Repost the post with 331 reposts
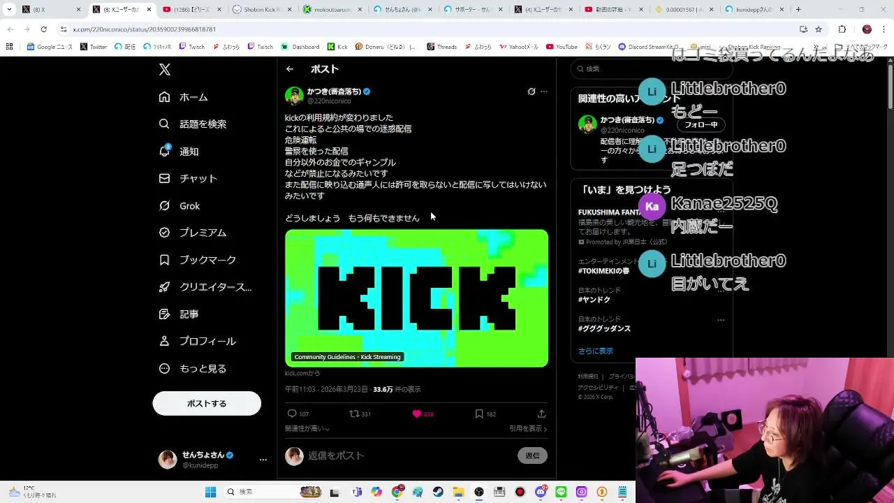The image size is (894, 503). (360, 414)
